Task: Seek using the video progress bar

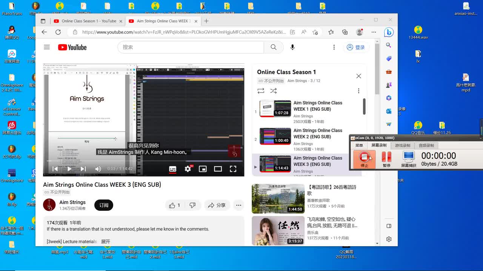Action: (144, 161)
